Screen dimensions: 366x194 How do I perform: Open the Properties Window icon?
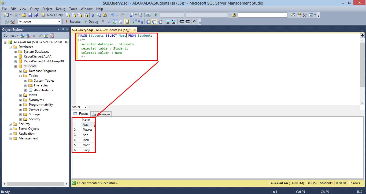tap(299, 15)
